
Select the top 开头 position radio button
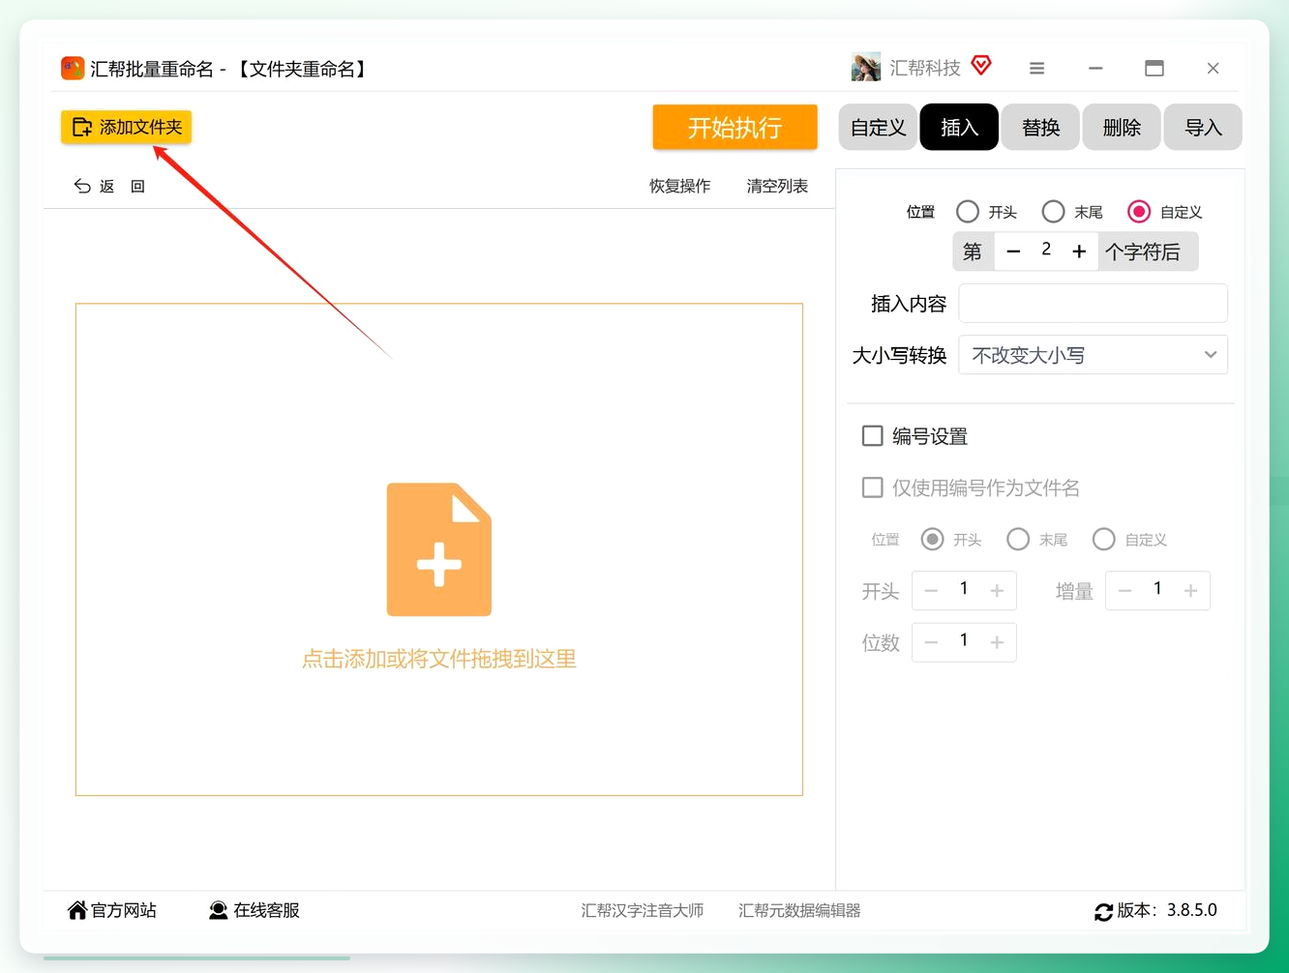[967, 211]
